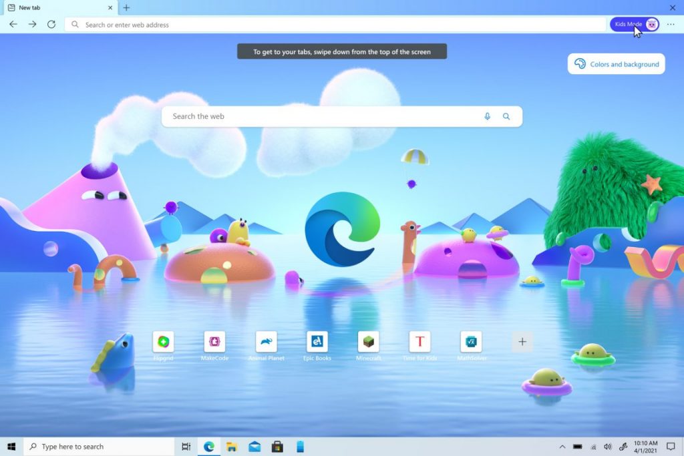The image size is (684, 456).
Task: Open File Explorer from the taskbar
Action: [232, 447]
